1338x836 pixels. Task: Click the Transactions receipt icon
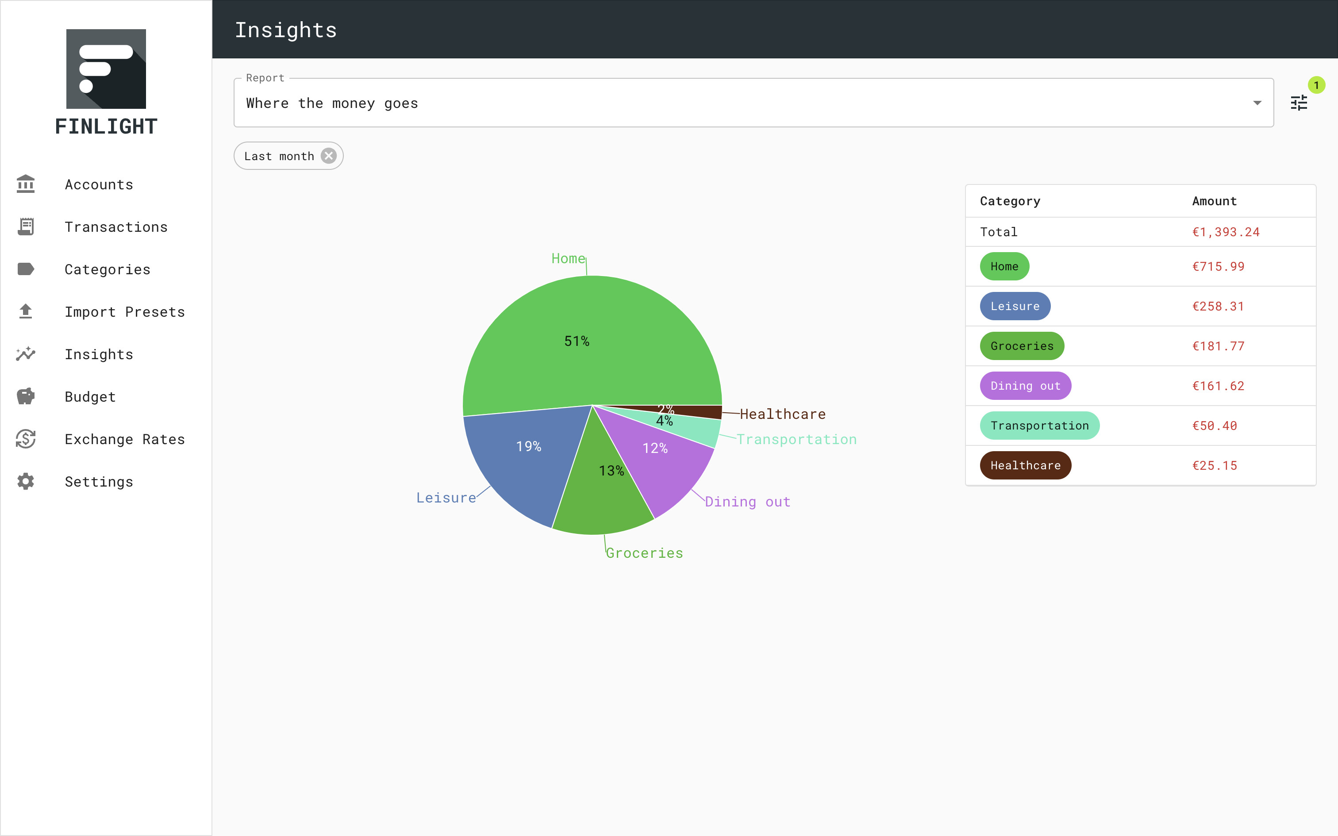tap(25, 226)
